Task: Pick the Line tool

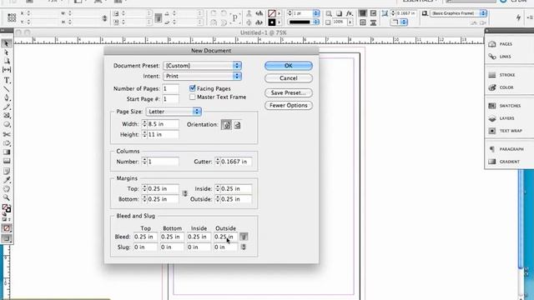Action: 7,89
